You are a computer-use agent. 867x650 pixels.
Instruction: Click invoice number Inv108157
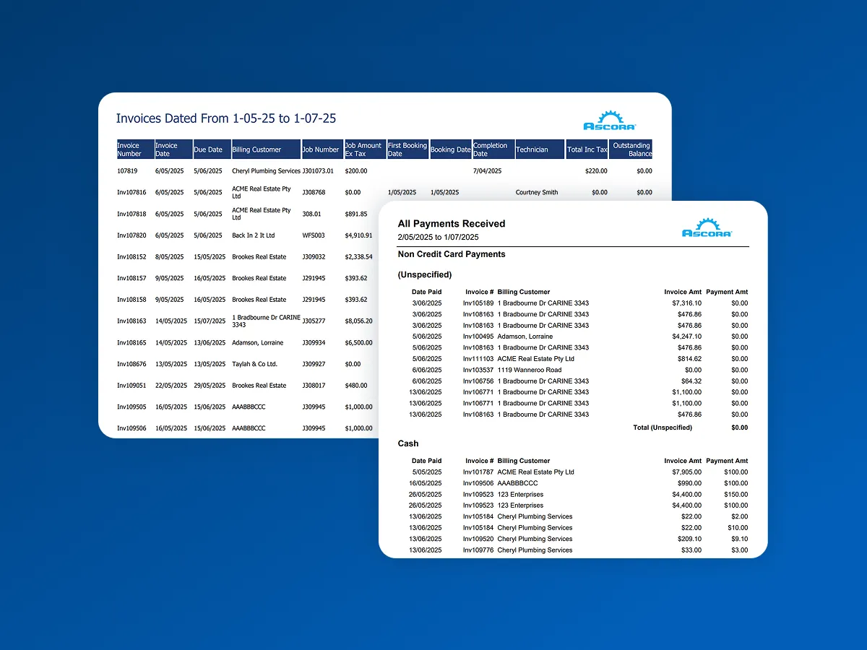[131, 278]
